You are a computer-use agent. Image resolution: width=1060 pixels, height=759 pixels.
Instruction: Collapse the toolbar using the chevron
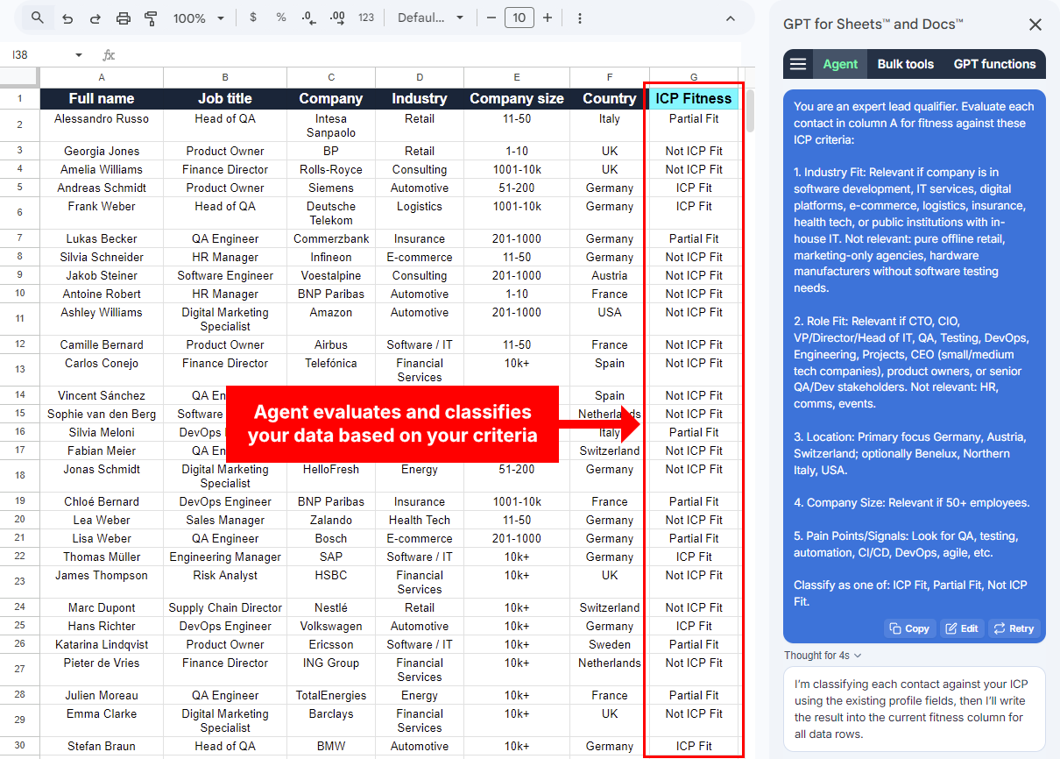(730, 17)
